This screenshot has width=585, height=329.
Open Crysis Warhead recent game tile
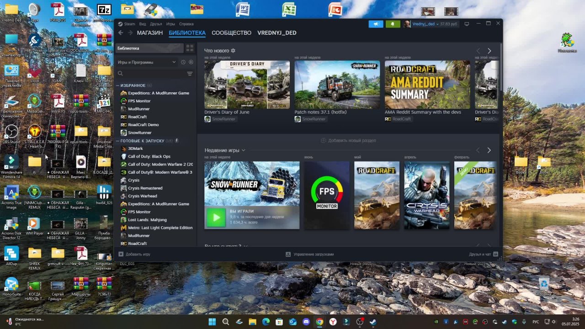tap(427, 195)
